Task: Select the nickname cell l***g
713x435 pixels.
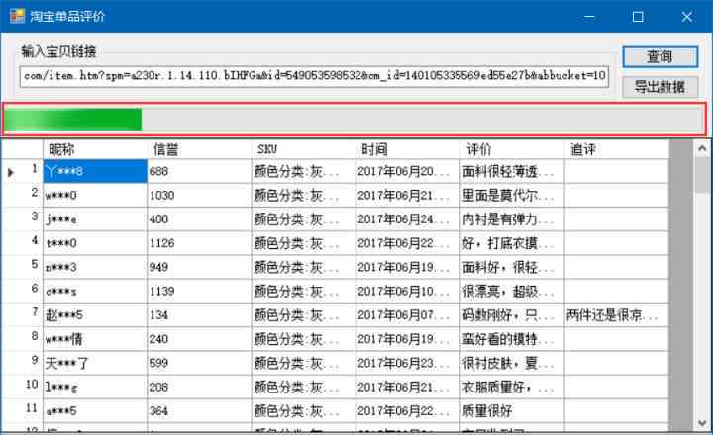Action: (95, 388)
